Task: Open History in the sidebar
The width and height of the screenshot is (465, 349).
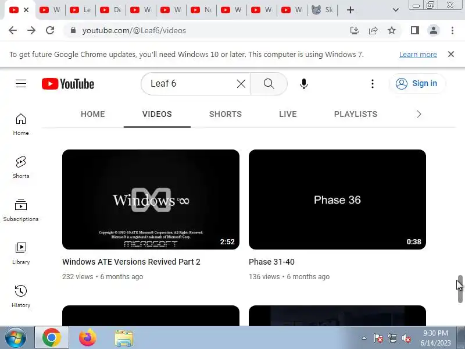Action: 21,297
